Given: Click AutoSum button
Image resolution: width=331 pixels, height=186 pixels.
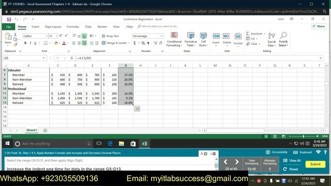Looking at the screenshot, I should pyautogui.click(x=254, y=34).
